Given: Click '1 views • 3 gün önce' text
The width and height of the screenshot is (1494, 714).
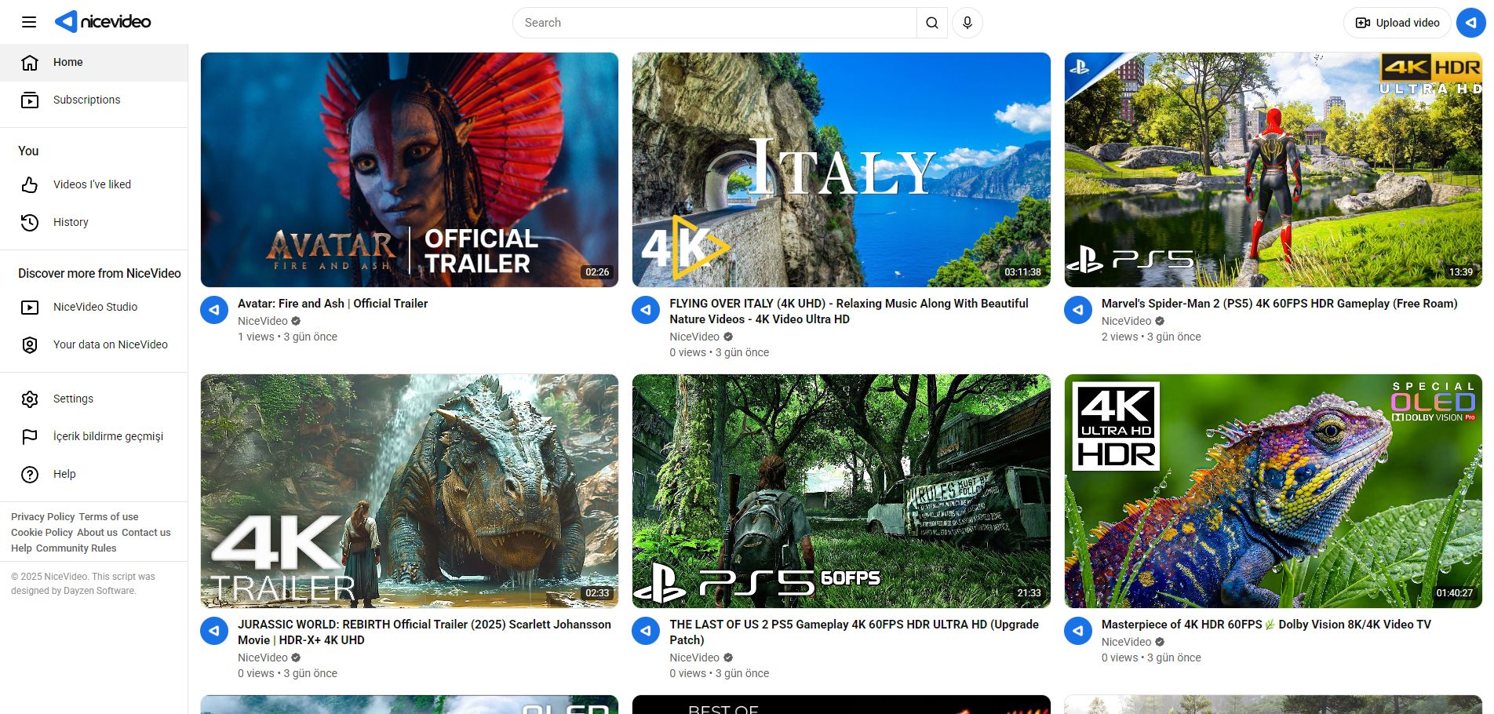Looking at the screenshot, I should 287,337.
